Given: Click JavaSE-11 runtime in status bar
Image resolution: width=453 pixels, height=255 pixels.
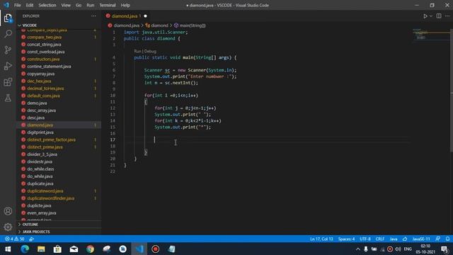Looking at the screenshot, I should [421, 239].
